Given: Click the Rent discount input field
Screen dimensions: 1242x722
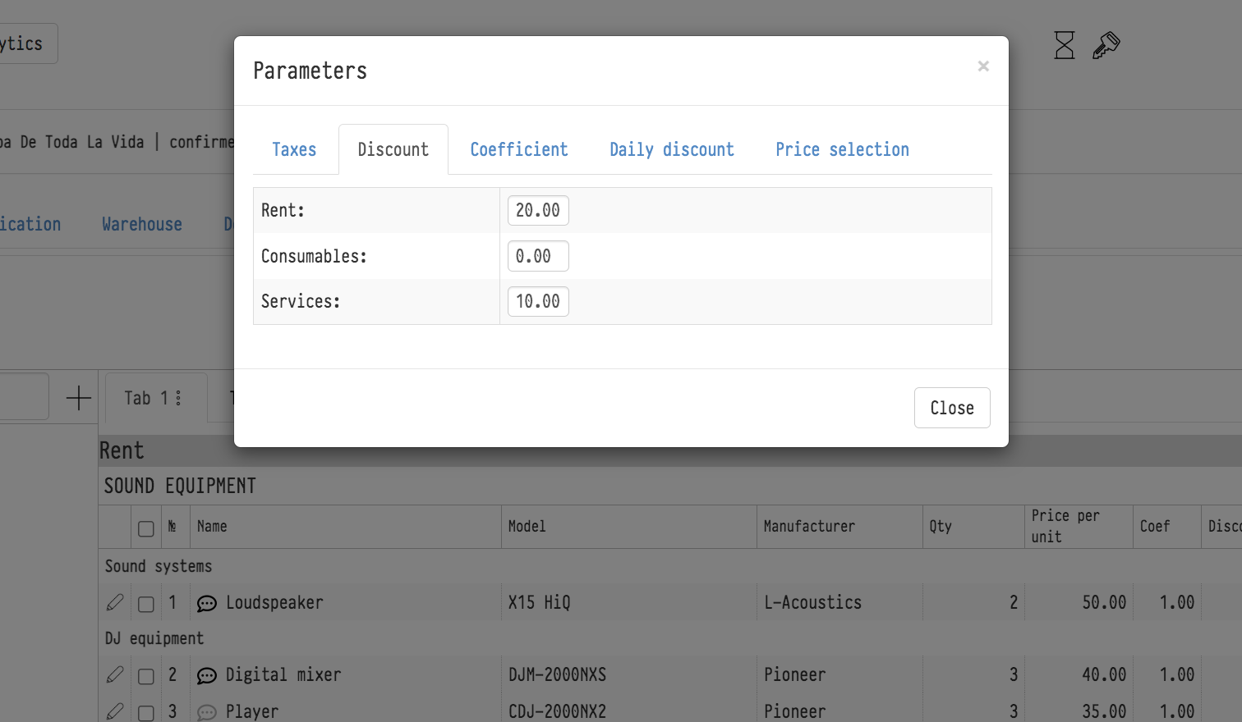Looking at the screenshot, I should point(538,210).
